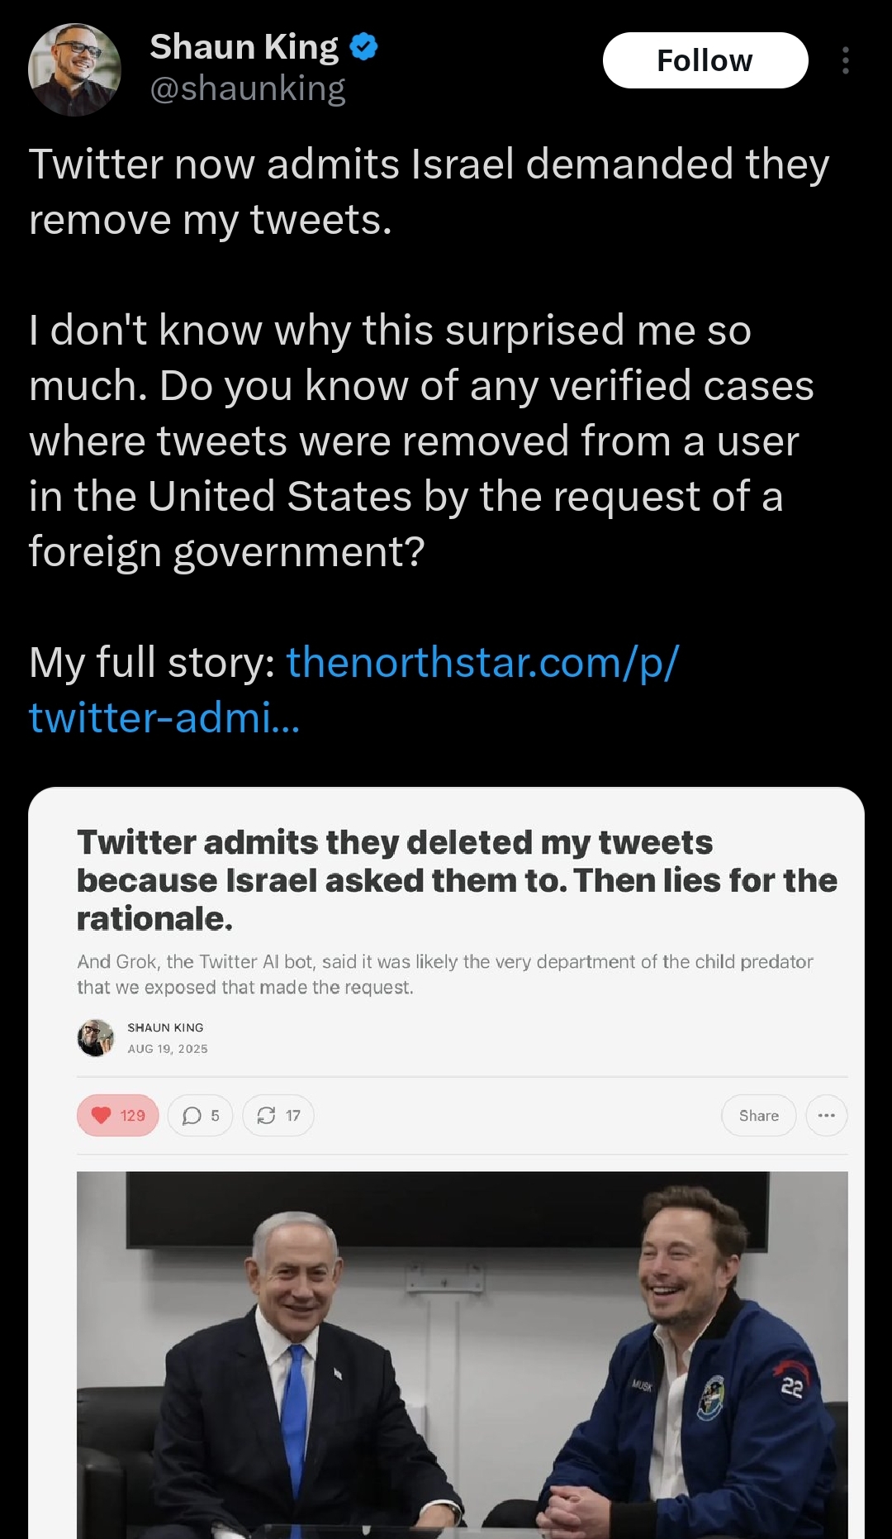The height and width of the screenshot is (1539, 892).
Task: Tap the article subtitle mentioning Grok
Action: pyautogui.click(x=444, y=974)
